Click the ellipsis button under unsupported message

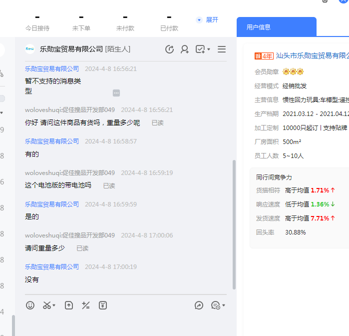pos(116,93)
